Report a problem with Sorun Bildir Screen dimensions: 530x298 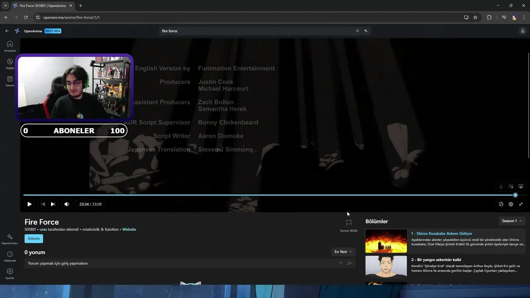[349, 226]
